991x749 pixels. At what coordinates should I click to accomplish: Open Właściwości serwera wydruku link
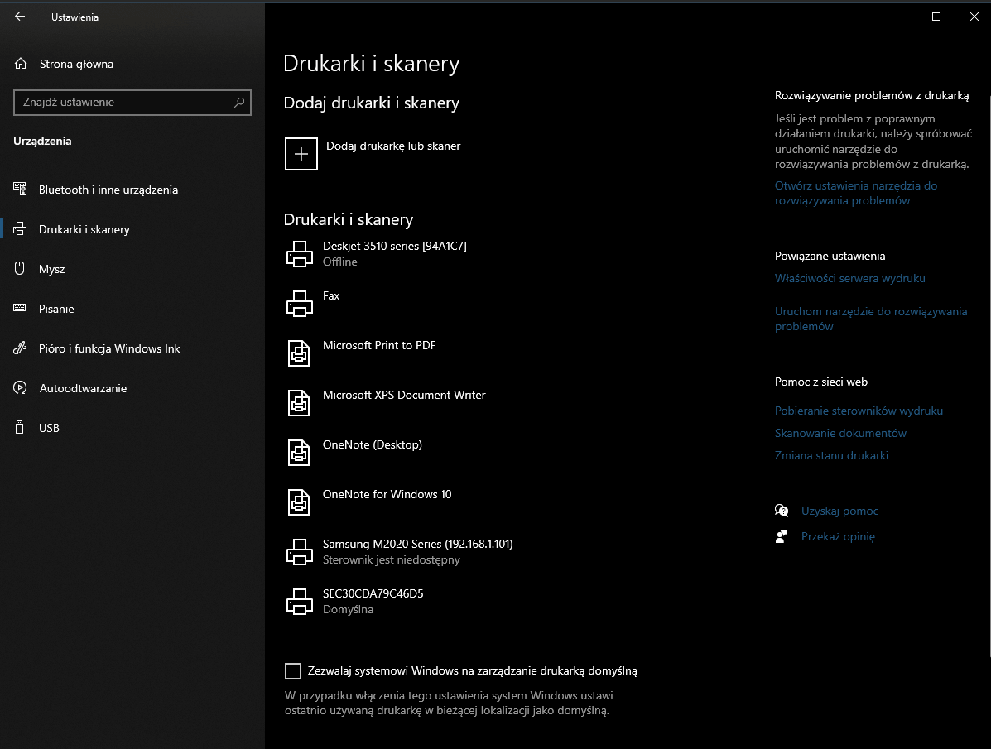click(850, 279)
